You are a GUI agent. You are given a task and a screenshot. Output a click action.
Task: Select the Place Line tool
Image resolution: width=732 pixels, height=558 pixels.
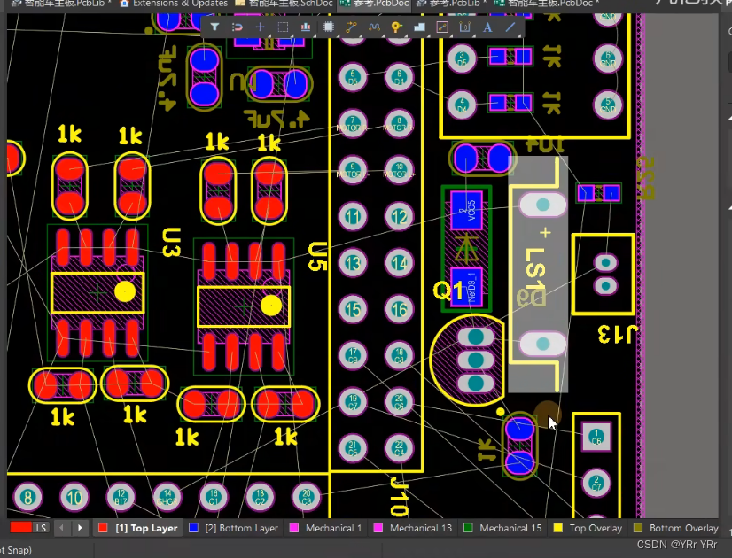[x=510, y=27]
